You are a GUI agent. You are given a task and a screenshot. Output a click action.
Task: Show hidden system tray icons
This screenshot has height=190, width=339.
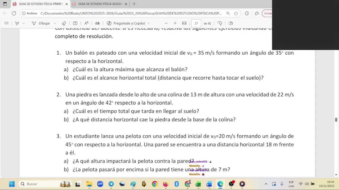(x=266, y=184)
